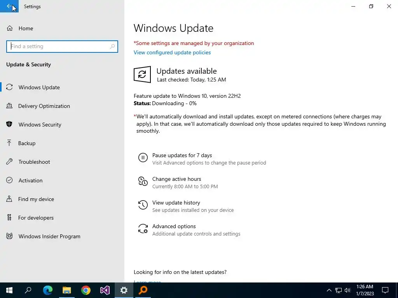398x298 pixels.
Task: Click the magnifier icon in the search box
Action: [x=112, y=47]
